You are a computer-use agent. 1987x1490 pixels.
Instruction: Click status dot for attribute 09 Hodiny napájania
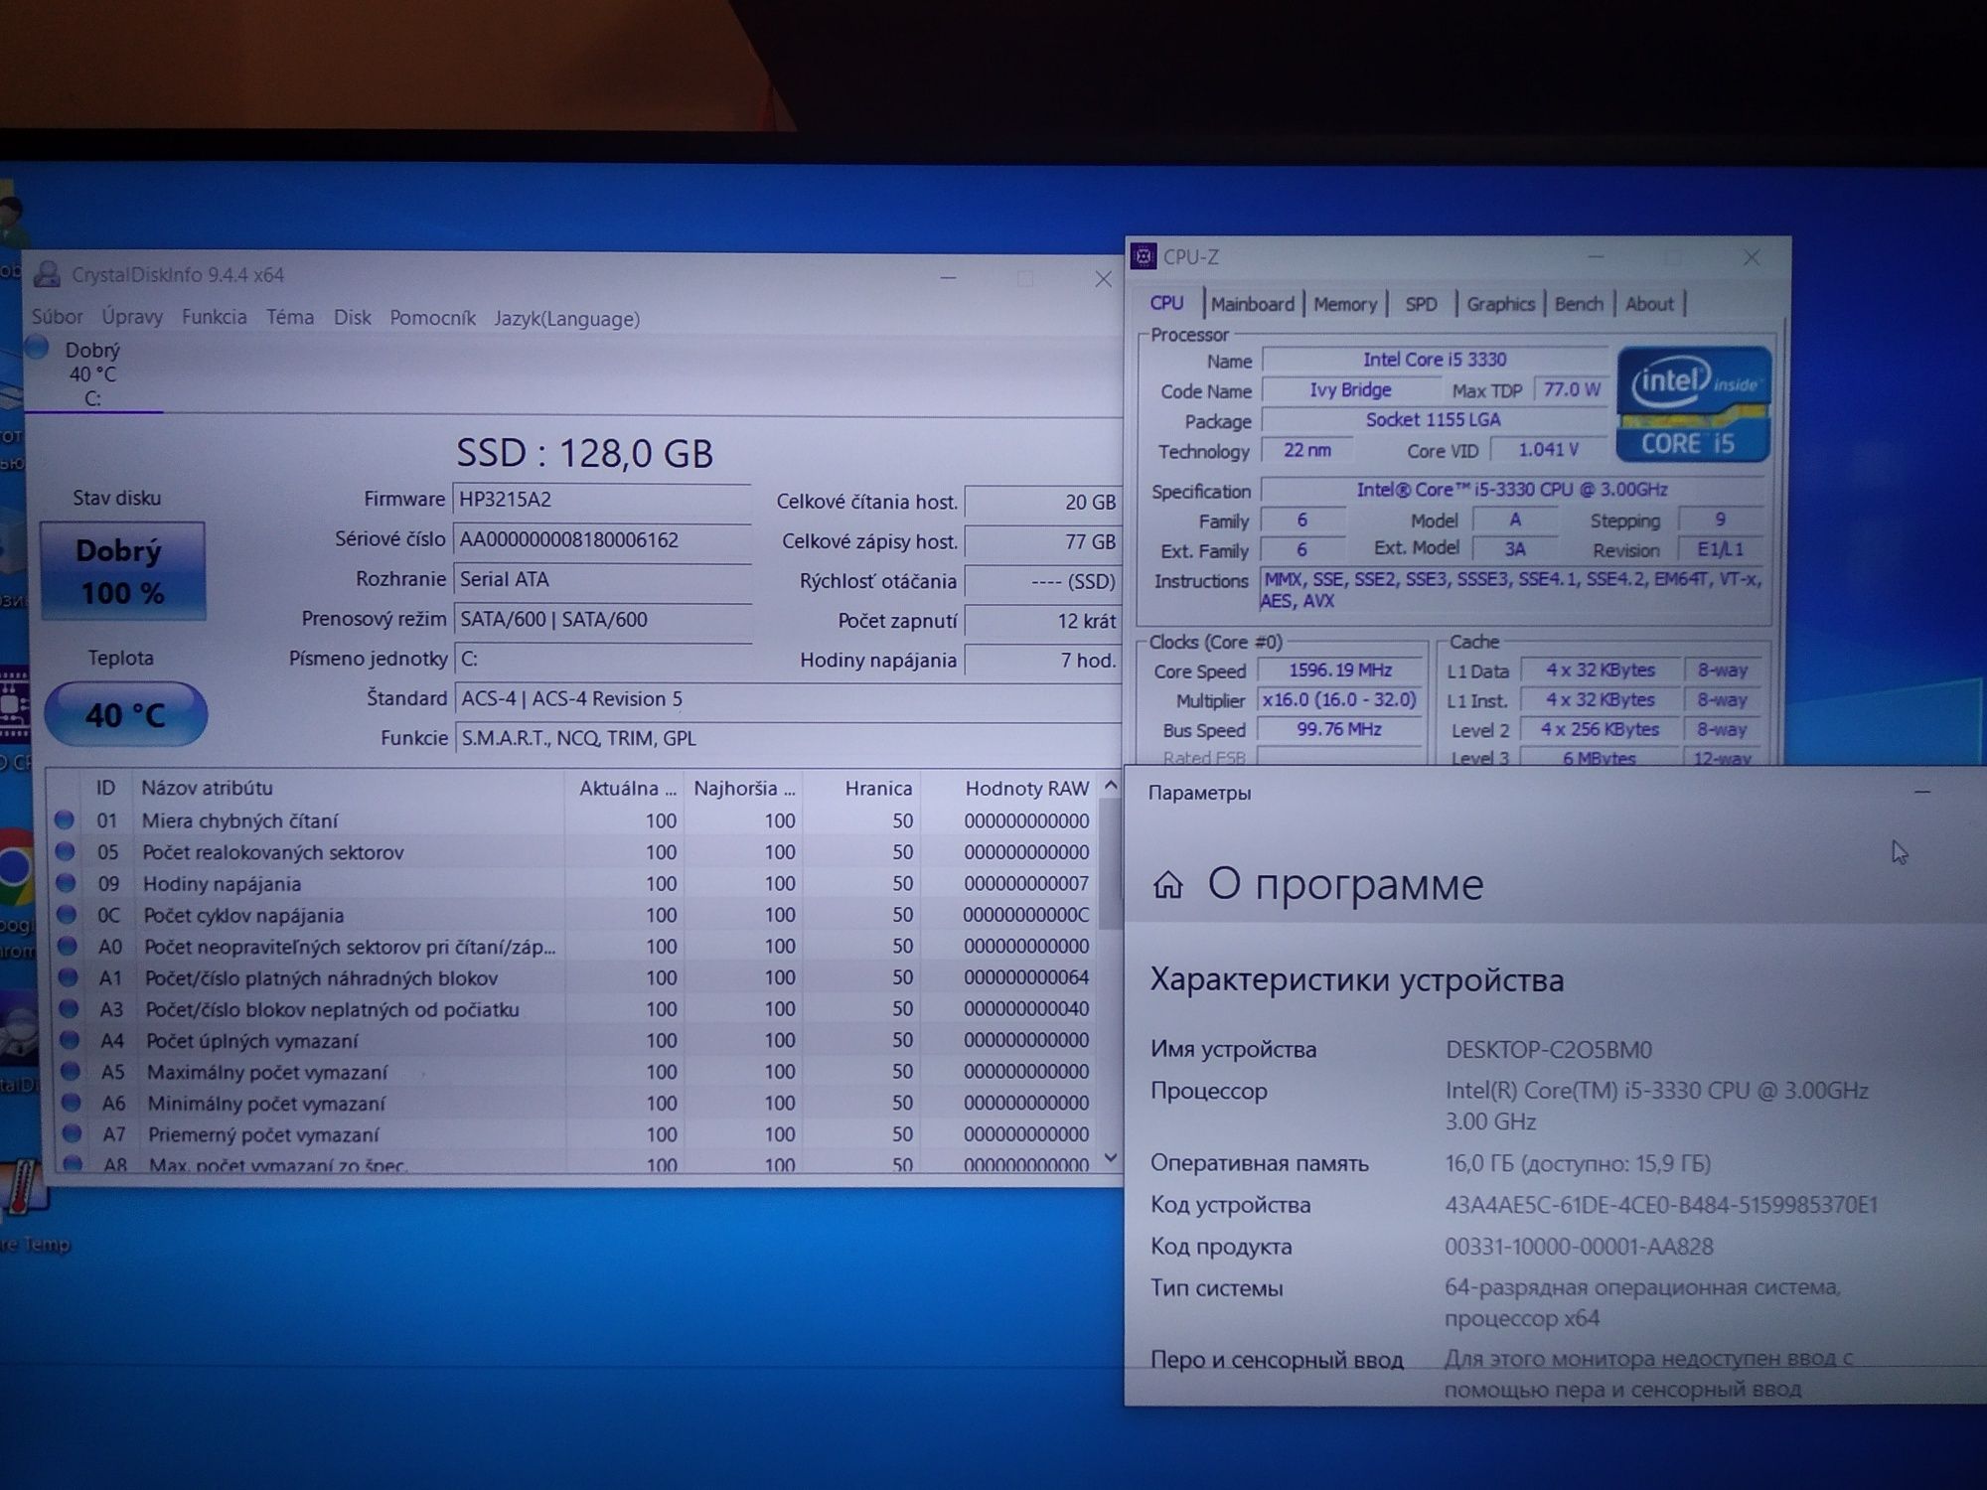click(x=66, y=883)
